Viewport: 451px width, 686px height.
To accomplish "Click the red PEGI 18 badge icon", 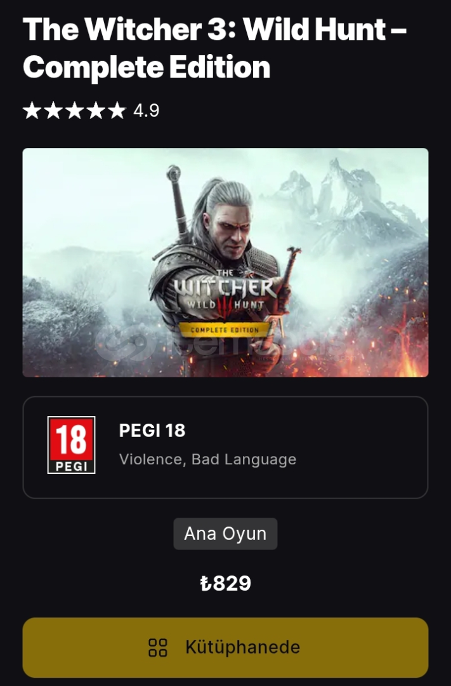I will click(71, 445).
